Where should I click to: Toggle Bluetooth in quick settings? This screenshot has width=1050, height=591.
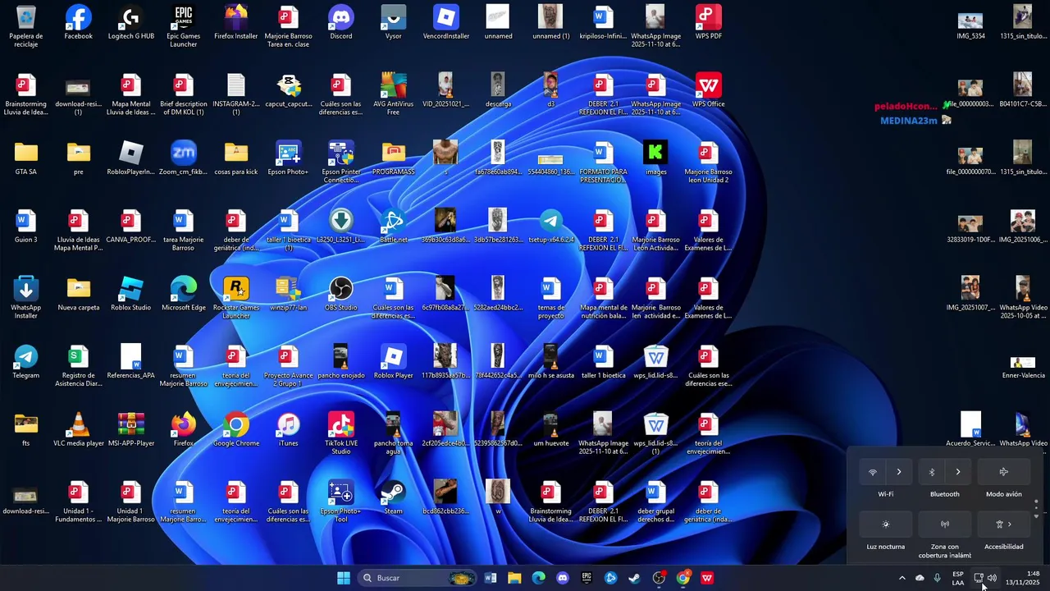(x=932, y=472)
